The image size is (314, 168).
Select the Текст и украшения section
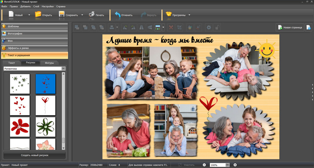click(35, 55)
